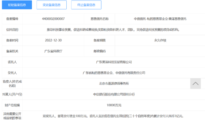
Task: Click the empty 邮政编码 value cell
Action: click(160, 51)
